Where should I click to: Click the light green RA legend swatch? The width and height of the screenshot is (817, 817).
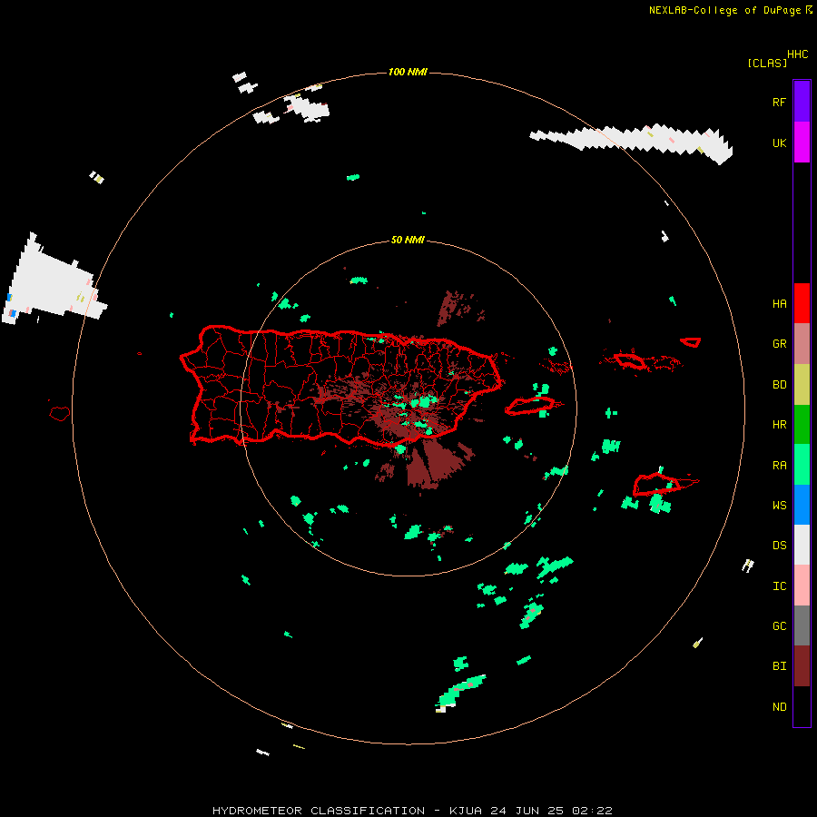click(x=802, y=465)
